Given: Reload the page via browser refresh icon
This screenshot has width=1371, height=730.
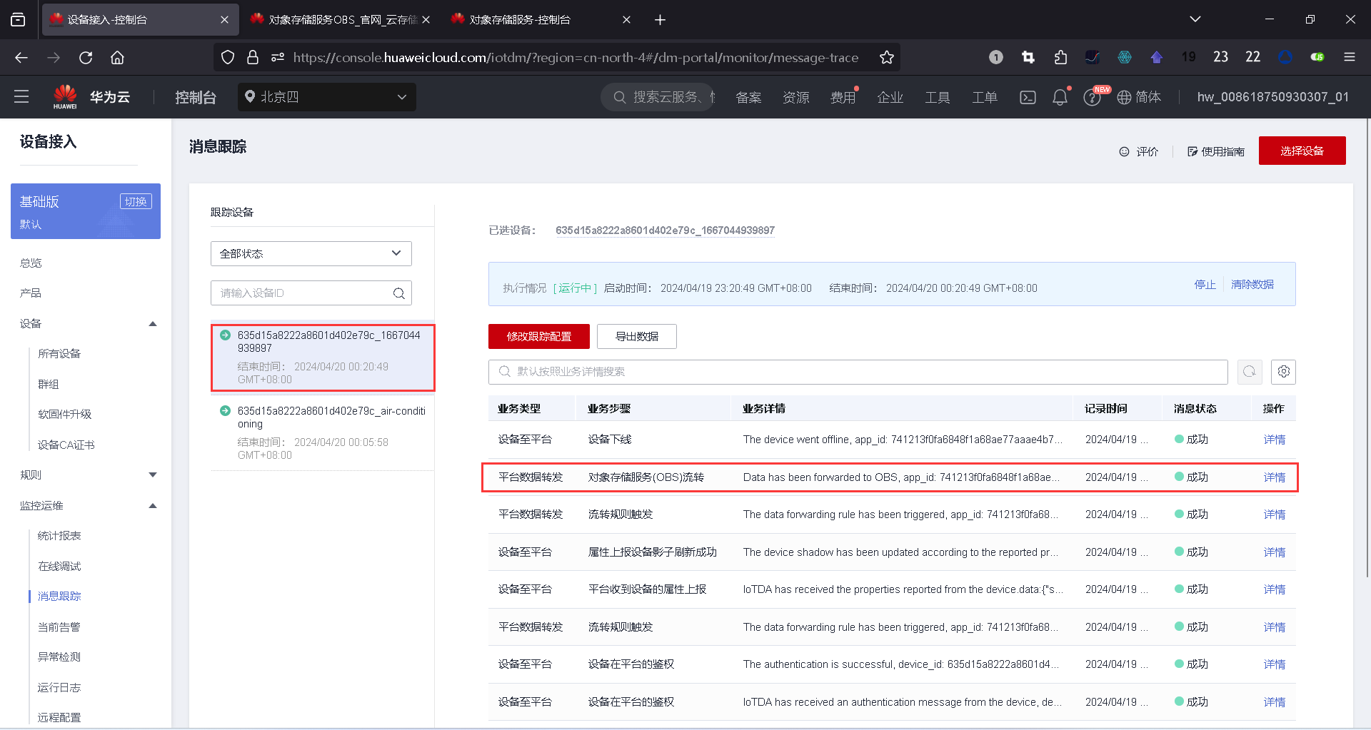Looking at the screenshot, I should coord(85,58).
